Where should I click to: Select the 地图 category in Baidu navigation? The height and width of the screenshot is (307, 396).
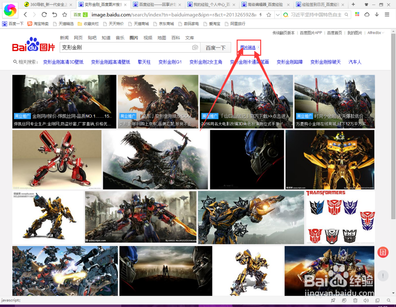(x=162, y=38)
